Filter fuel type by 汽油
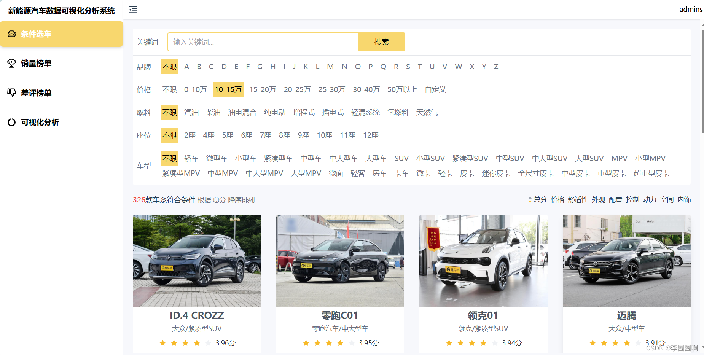This screenshot has width=704, height=355. pos(191,113)
